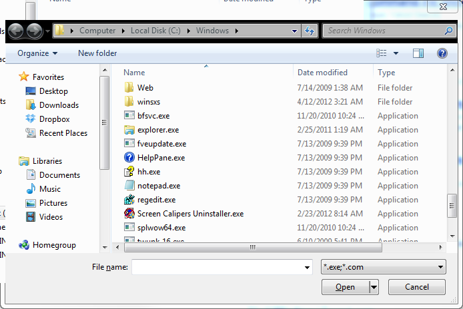Select Computer in the address path
This screenshot has height=309, width=463.
tap(97, 31)
